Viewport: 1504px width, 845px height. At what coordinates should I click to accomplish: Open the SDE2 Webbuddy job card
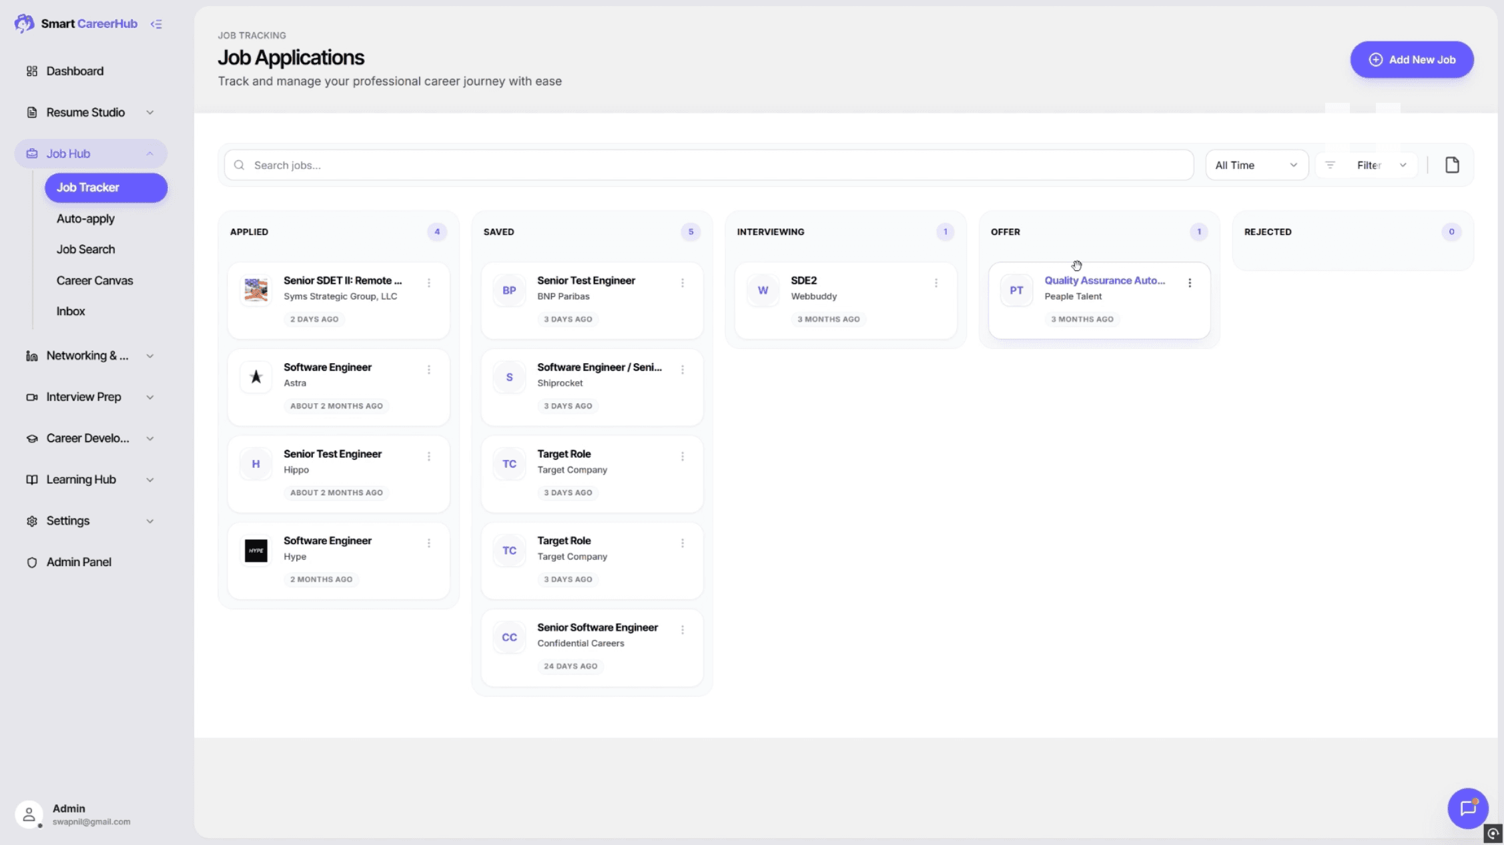coord(845,300)
